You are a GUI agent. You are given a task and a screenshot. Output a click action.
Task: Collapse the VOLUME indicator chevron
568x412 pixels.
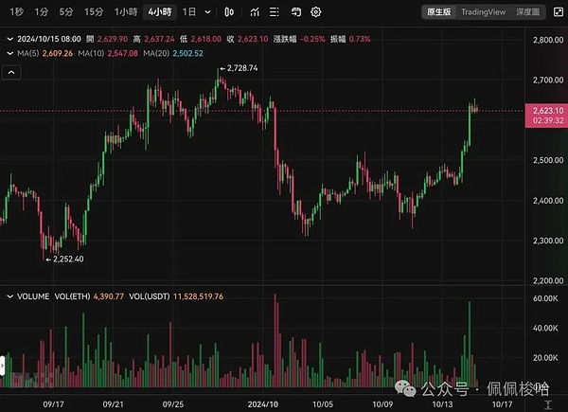pos(10,296)
